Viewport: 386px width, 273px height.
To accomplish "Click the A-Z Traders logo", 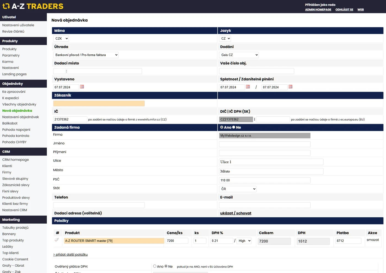I will coord(33,6).
